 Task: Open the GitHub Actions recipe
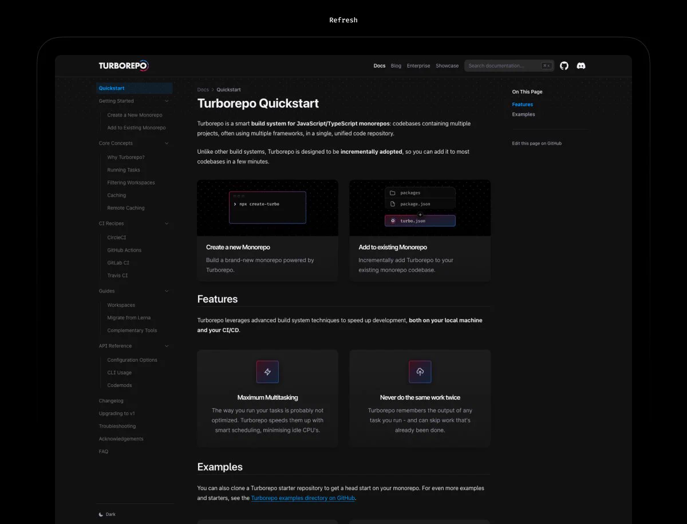[x=124, y=251]
